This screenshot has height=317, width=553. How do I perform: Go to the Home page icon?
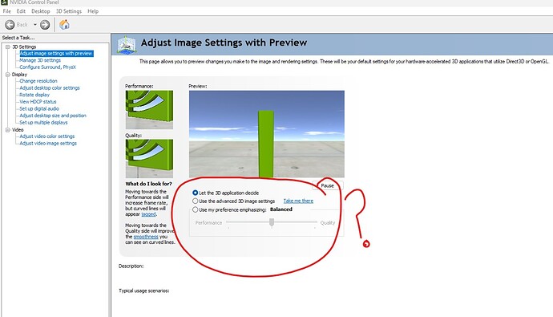coord(64,24)
